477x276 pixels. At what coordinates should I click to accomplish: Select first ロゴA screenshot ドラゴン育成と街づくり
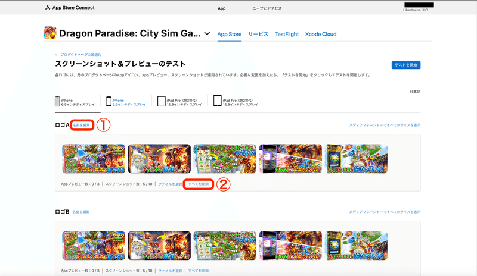click(94, 159)
